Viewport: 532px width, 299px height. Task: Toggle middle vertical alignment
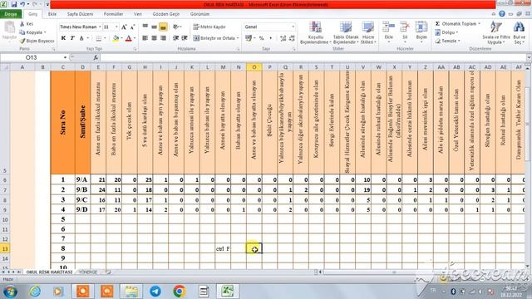point(154,27)
